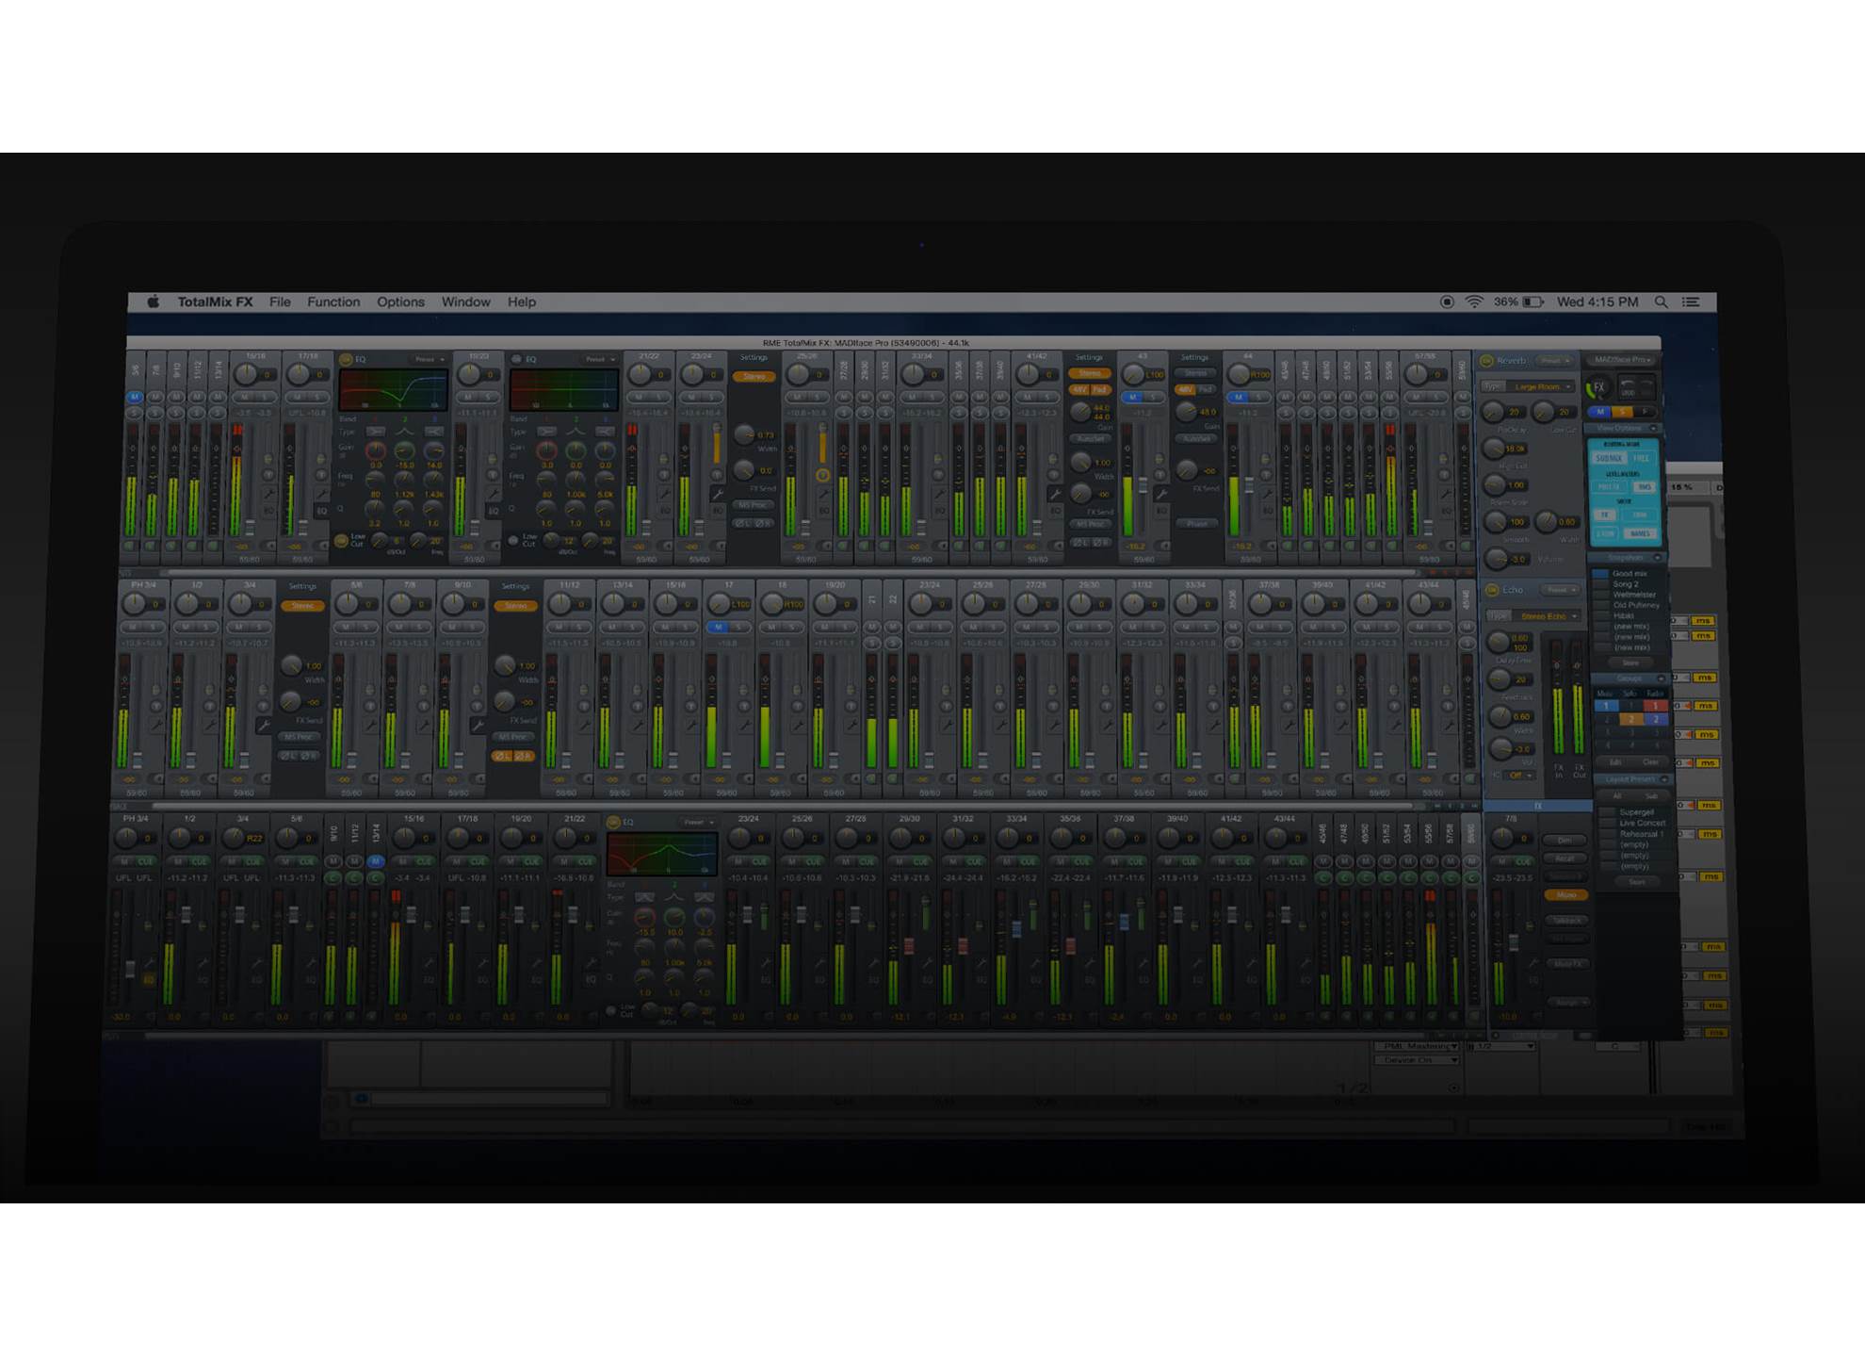The height and width of the screenshot is (1357, 1865).
Task: Click the Stereo button in top row Settings
Action: point(754,377)
